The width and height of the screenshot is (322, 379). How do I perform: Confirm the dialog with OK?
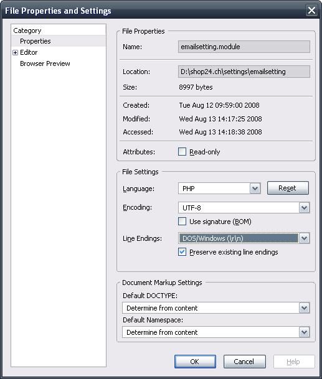[195, 362]
